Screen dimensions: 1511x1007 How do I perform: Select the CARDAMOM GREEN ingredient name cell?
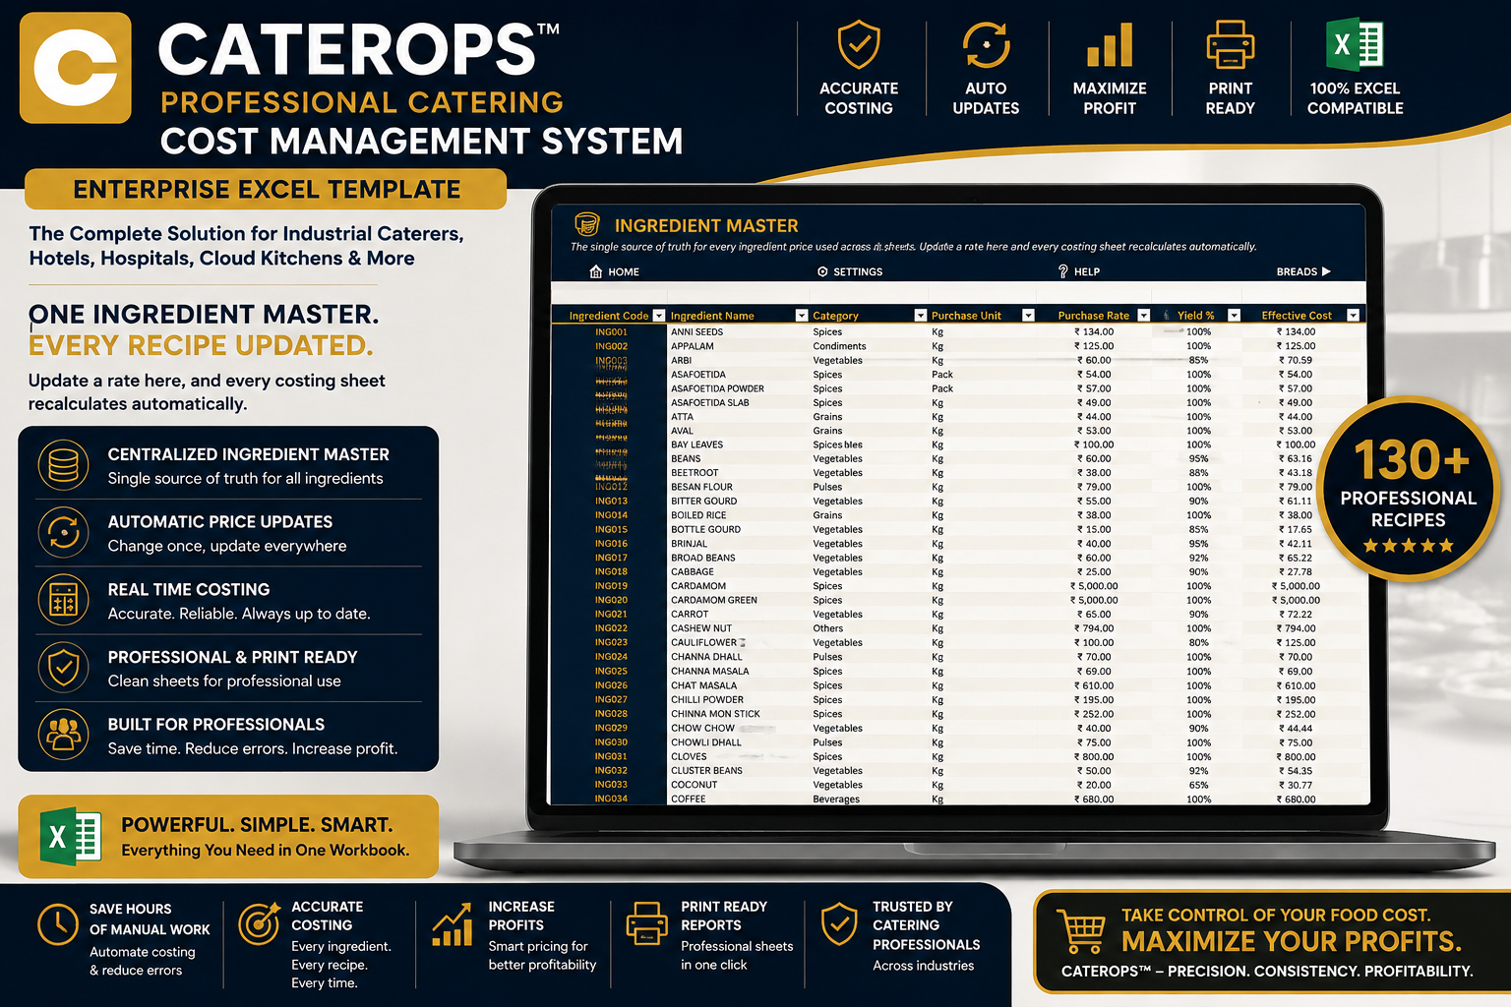[714, 600]
